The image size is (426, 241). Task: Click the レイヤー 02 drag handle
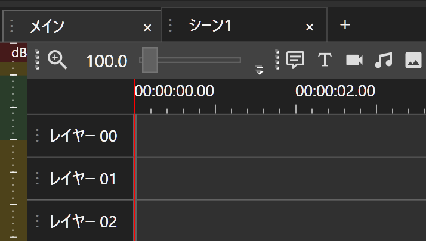pos(38,221)
